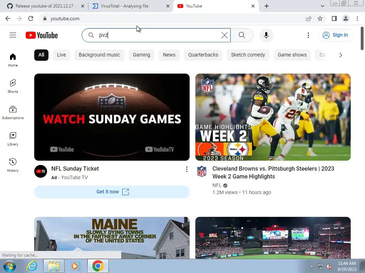
Task: Open Browns vs. Steelers highlights title
Action: coord(273,172)
